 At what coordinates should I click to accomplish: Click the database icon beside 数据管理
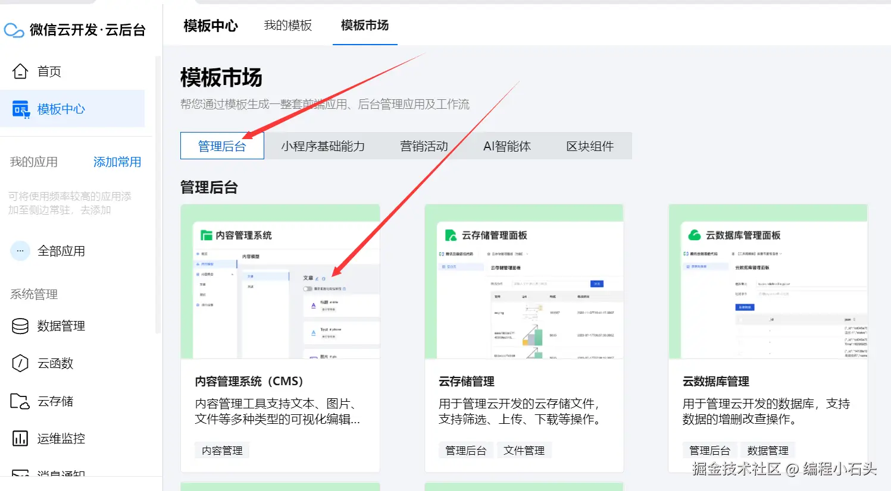[20, 326]
